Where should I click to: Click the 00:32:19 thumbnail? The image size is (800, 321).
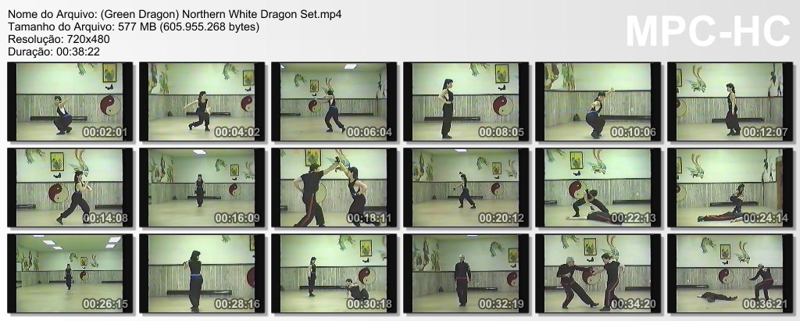click(466, 273)
